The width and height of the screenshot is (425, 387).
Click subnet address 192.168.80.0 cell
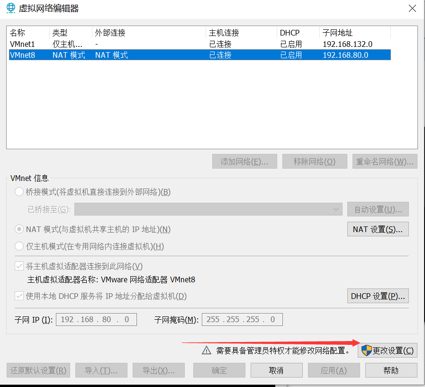[x=345, y=55]
